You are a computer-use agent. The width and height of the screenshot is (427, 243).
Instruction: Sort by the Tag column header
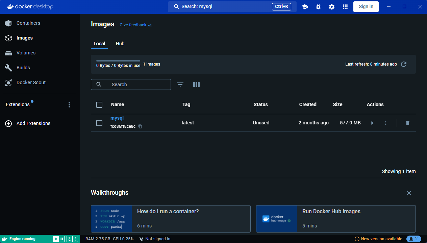tap(186, 104)
